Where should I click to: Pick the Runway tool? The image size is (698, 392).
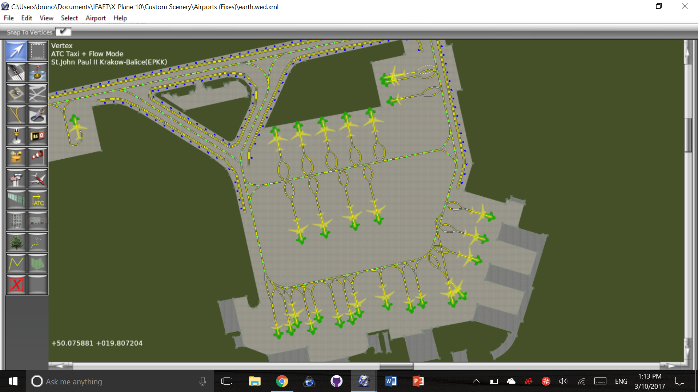click(16, 72)
